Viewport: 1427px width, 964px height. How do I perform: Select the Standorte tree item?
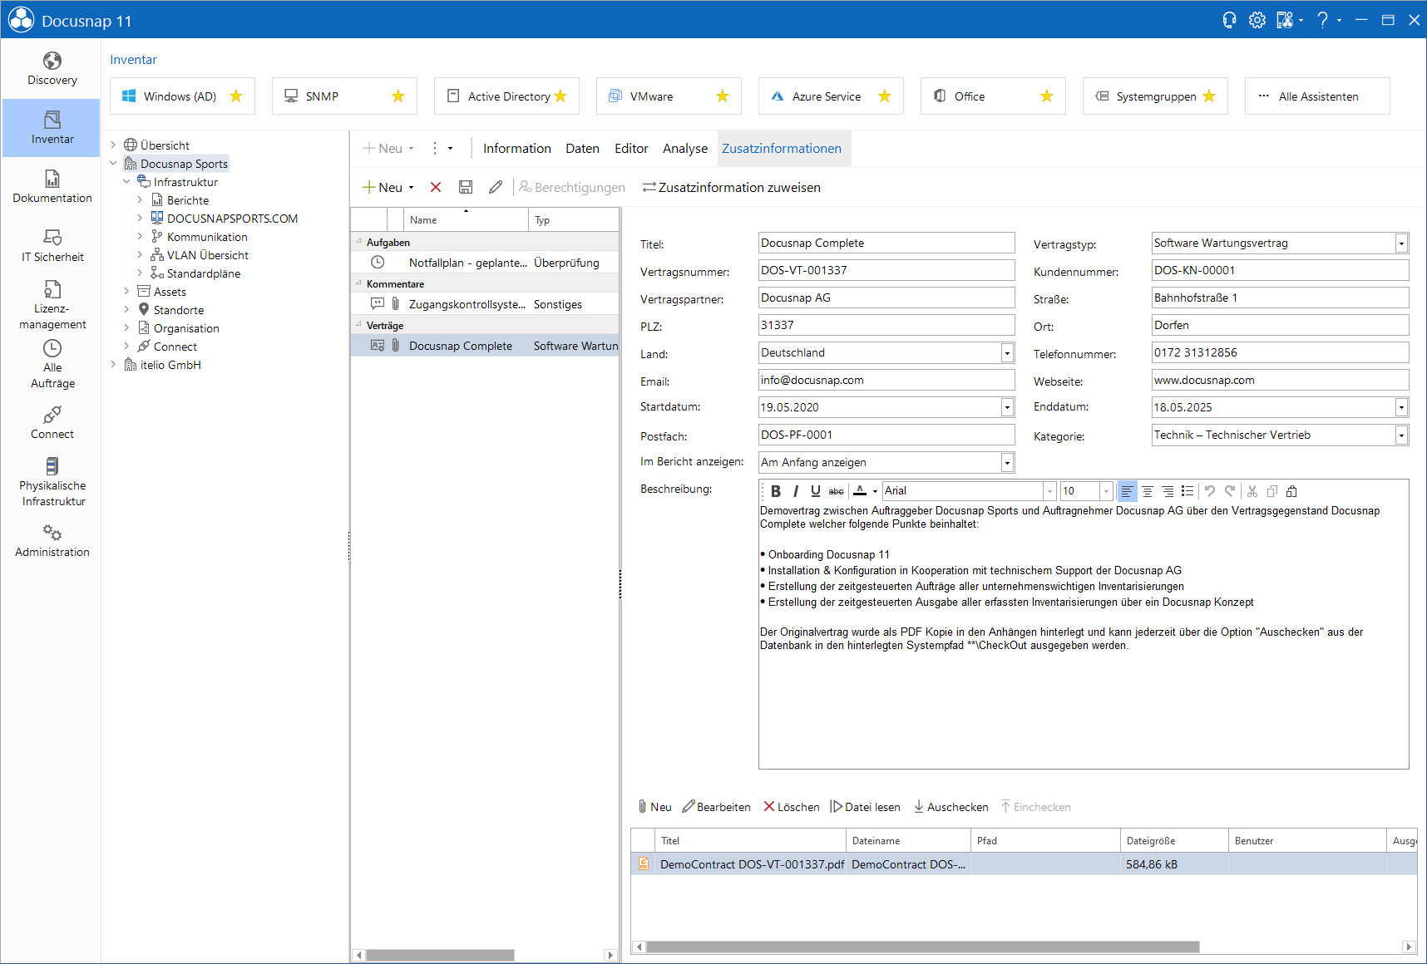[x=178, y=310]
